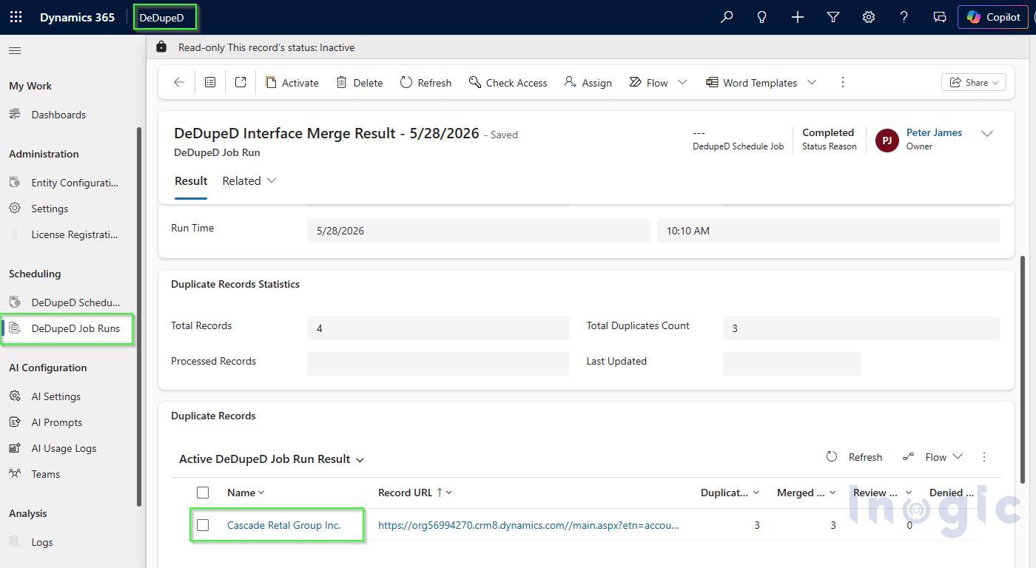The width and height of the screenshot is (1036, 568).
Task: Open License Registration in sidebar
Action: tap(75, 234)
